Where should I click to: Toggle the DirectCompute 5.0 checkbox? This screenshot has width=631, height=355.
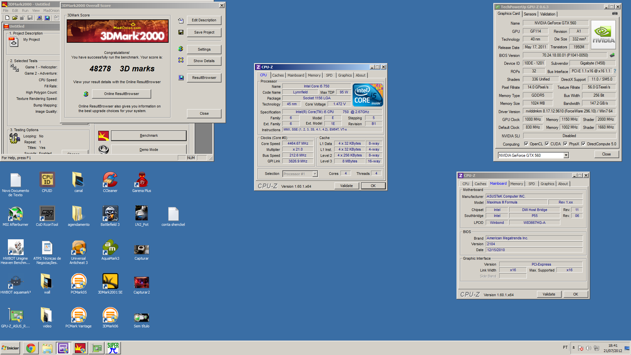click(583, 144)
